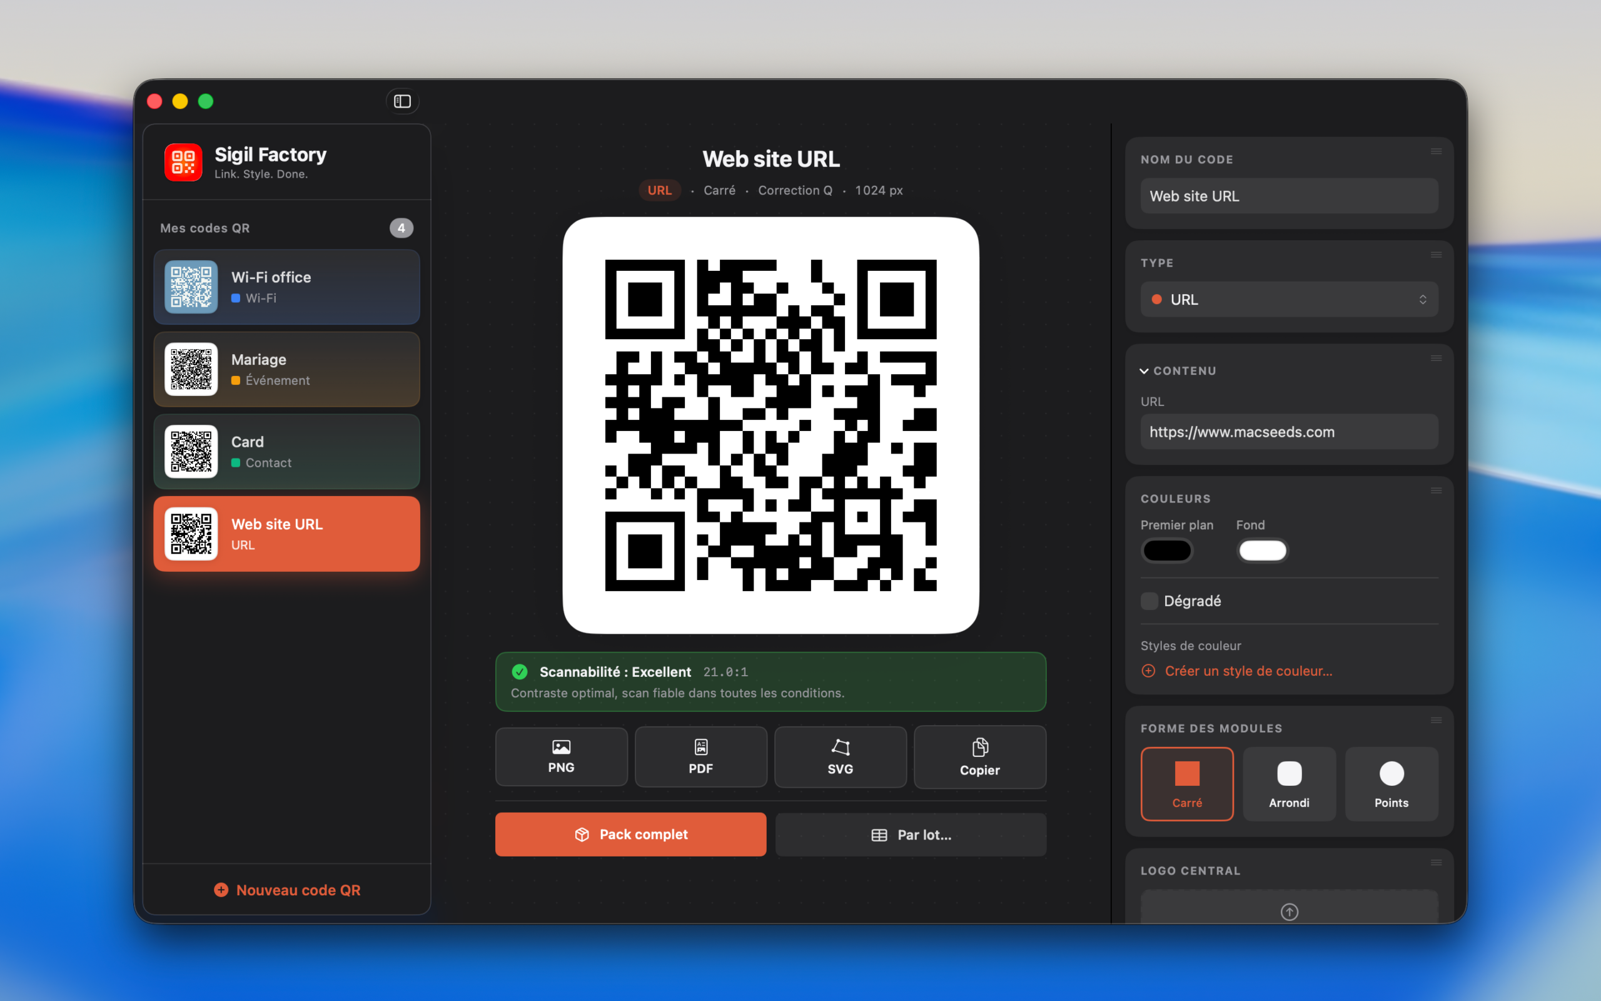Click the 21.0:1 contrast ratio value
This screenshot has width=1601, height=1001.
[x=725, y=672]
